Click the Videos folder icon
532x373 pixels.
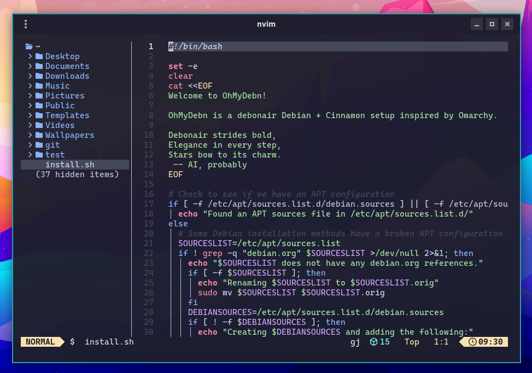tap(39, 125)
